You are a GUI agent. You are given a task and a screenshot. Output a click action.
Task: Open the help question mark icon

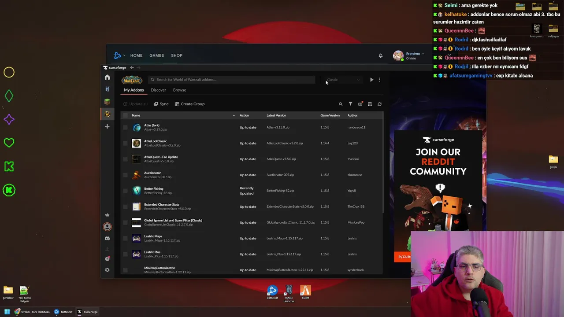pyautogui.click(x=107, y=259)
